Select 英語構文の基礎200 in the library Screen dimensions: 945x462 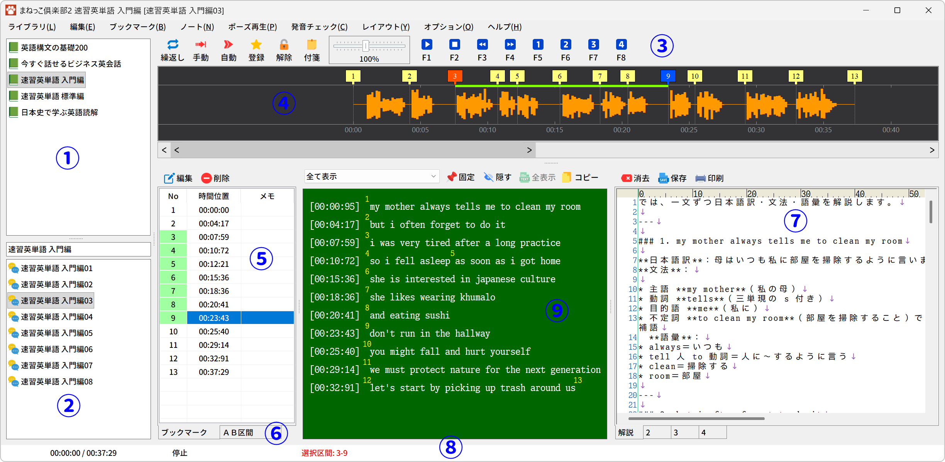click(x=48, y=47)
